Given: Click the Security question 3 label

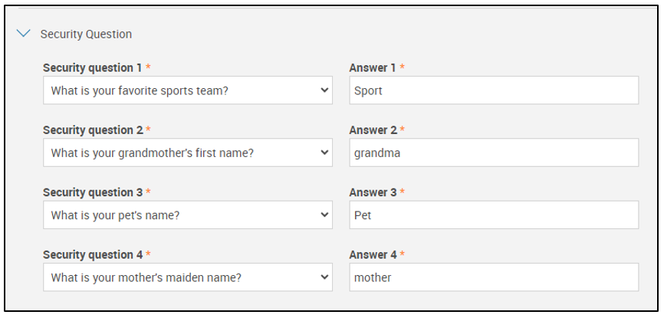Looking at the screenshot, I should point(92,192).
